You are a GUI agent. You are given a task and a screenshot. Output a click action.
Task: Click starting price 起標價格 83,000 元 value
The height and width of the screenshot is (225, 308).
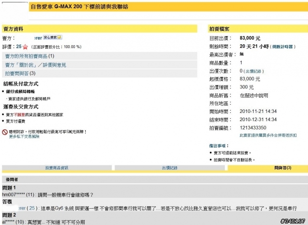(250, 79)
